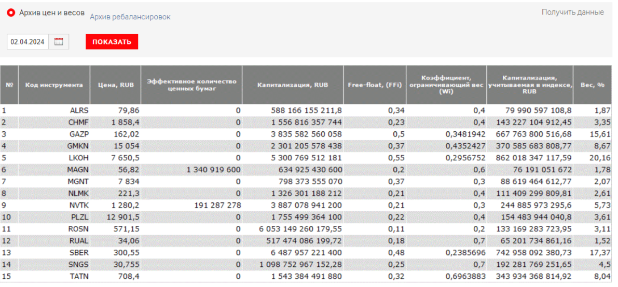Click the capitalization value 6 053 149 260 179,55
The height and width of the screenshot is (287, 618).
click(x=301, y=229)
